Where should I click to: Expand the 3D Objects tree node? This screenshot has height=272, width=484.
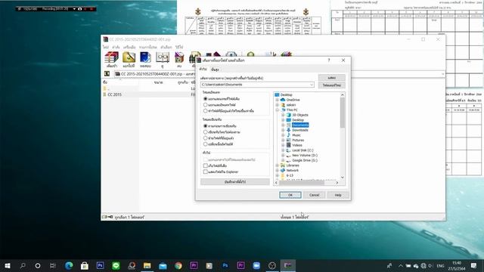pos(283,115)
